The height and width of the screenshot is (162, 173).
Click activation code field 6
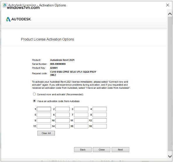point(62,115)
